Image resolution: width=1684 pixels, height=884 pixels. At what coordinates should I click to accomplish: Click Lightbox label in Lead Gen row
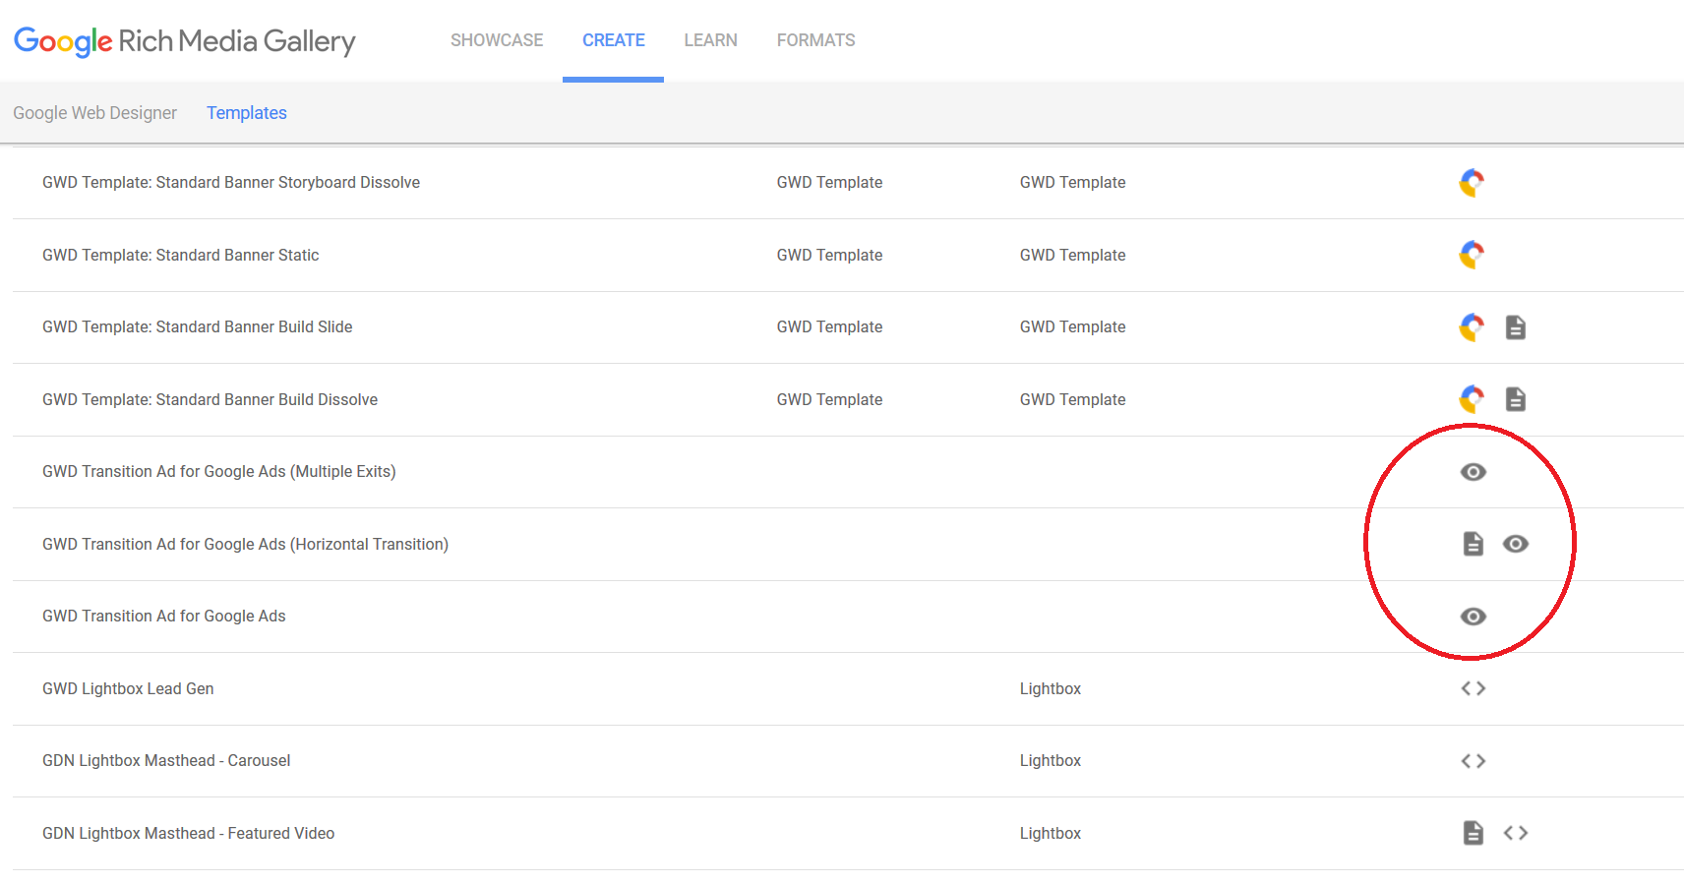pyautogui.click(x=1051, y=689)
